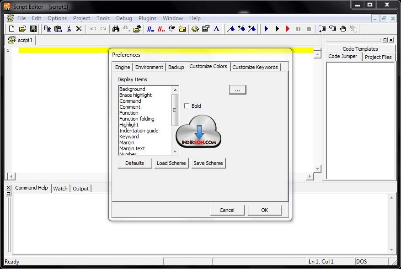Switch to the Environment tab
401x269 pixels.
149,67
